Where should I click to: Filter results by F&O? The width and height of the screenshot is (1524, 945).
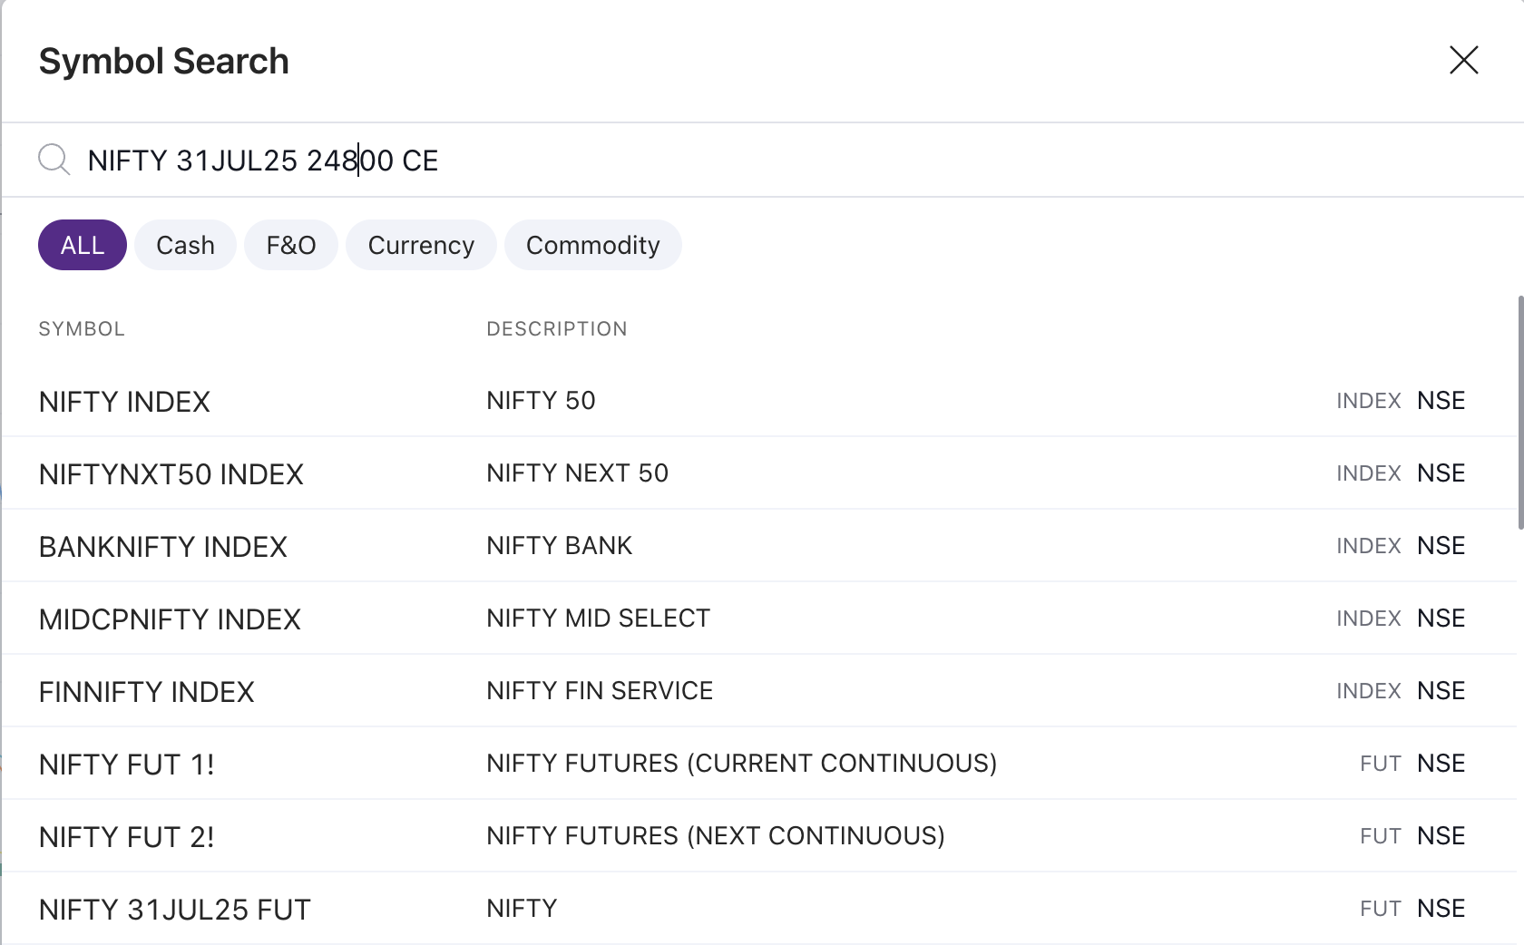coord(290,245)
